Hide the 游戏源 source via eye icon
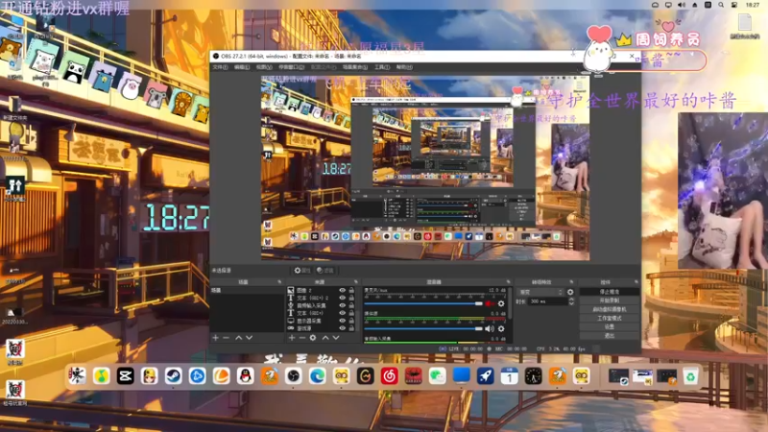This screenshot has height=432, width=768. pyautogui.click(x=343, y=328)
